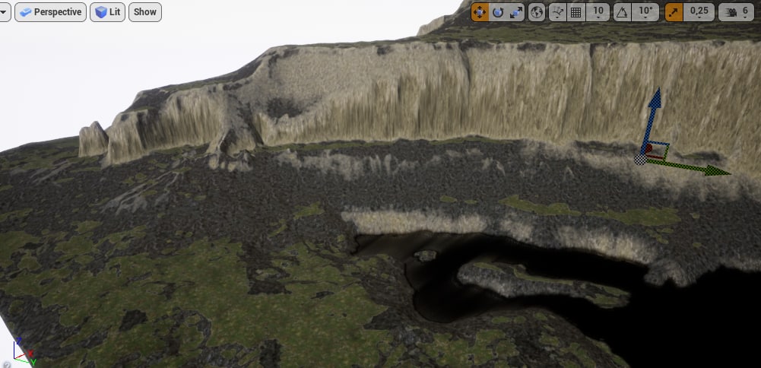Open the Lit view mode menu
Screen dimensions: 761x368
pyautogui.click(x=107, y=12)
